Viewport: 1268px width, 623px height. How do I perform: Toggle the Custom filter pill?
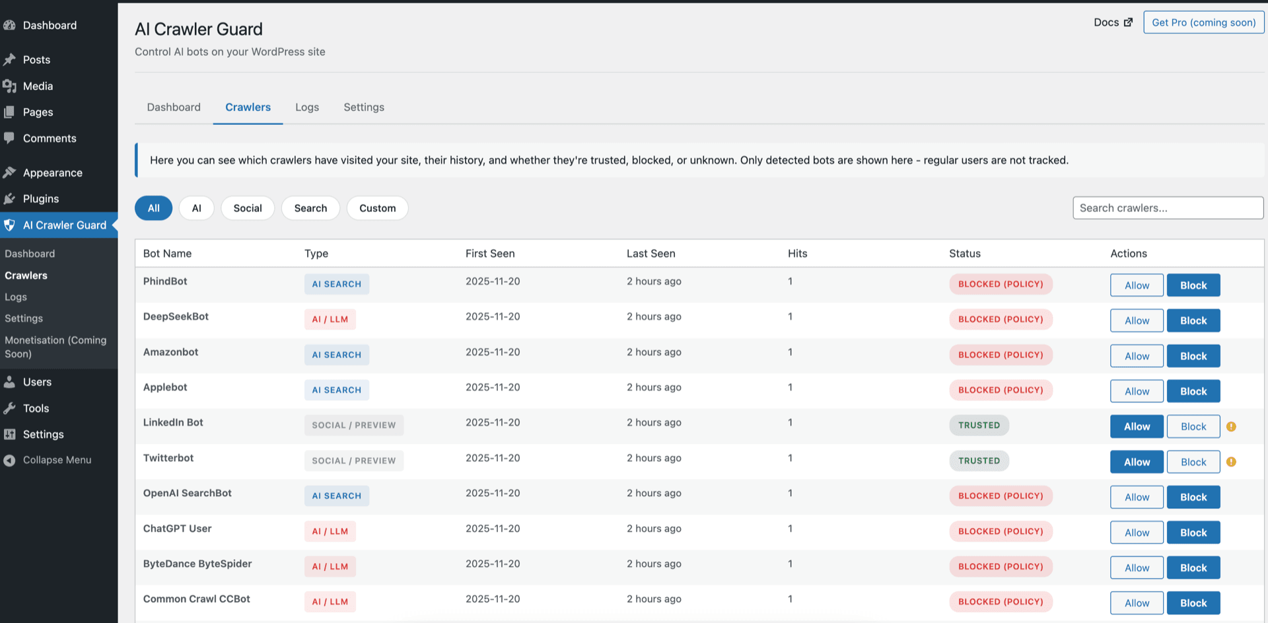(x=377, y=207)
